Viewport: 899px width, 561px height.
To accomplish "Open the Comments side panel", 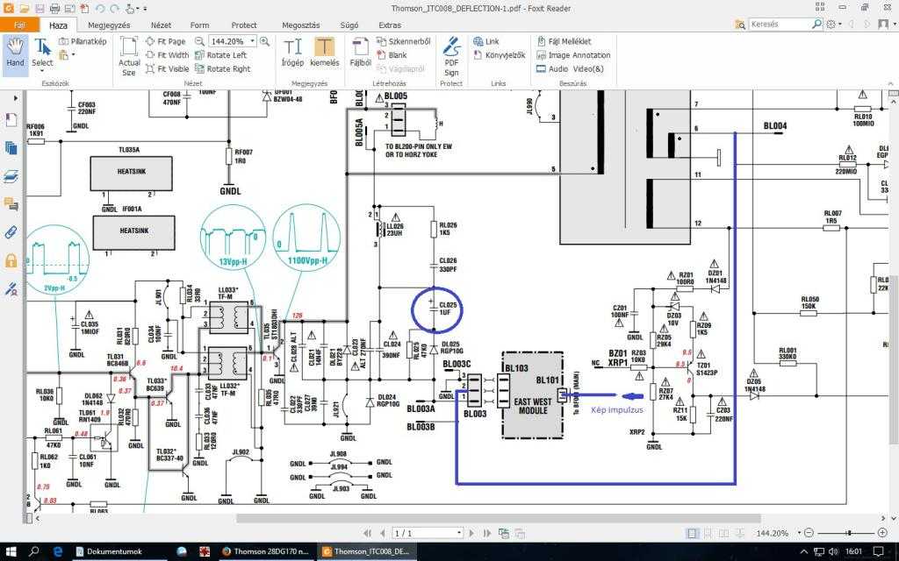I will point(11,203).
